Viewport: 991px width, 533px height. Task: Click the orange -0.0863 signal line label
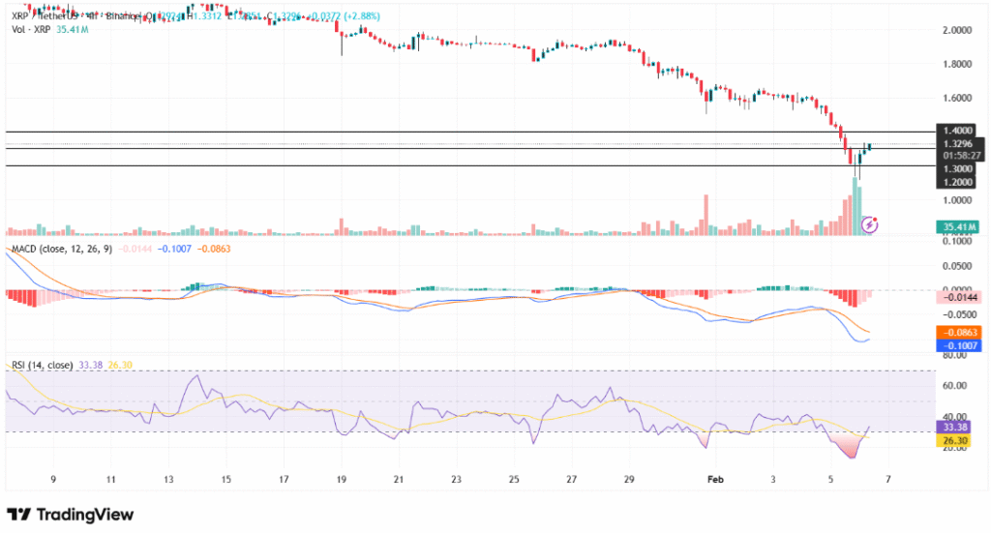click(x=958, y=332)
